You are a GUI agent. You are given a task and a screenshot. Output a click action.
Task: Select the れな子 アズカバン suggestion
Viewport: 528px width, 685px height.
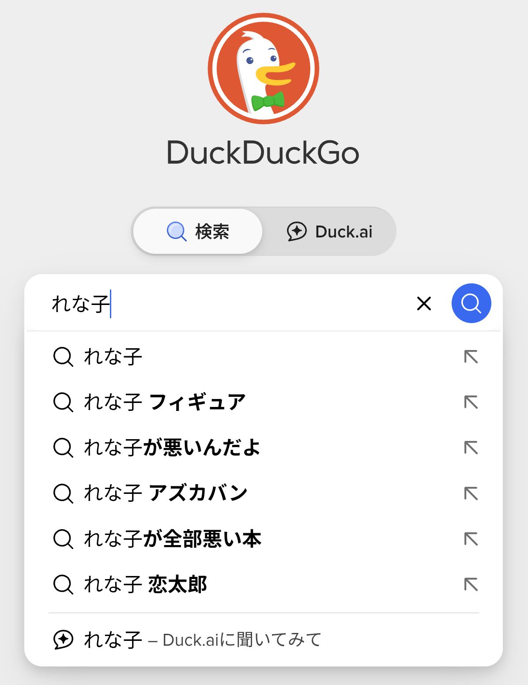tap(165, 493)
